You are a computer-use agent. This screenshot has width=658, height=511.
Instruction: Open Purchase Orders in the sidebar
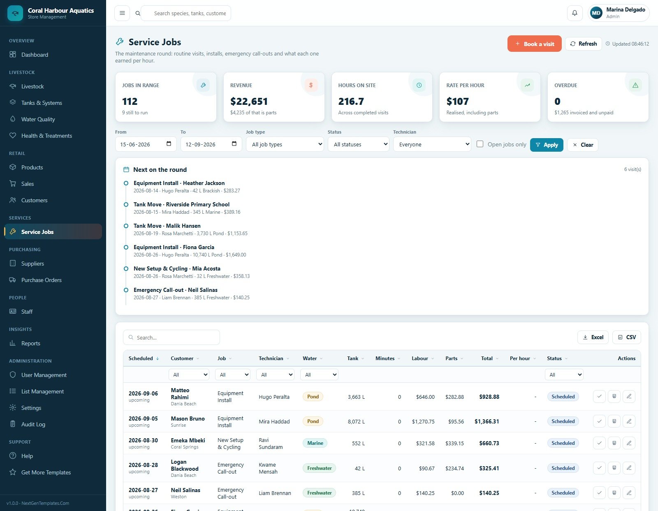(53, 280)
